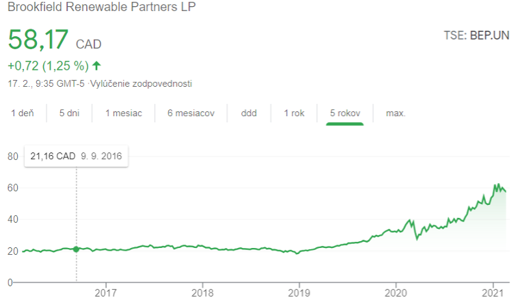The width and height of the screenshot is (518, 304).
Task: Select the active 5 rokov tab
Action: point(345,113)
